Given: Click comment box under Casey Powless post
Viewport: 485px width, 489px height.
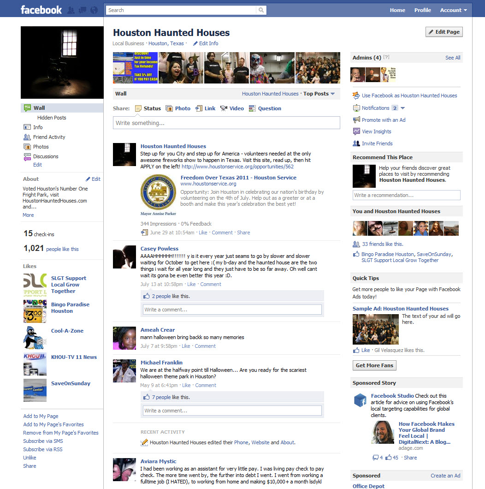Looking at the screenshot, I should pyautogui.click(x=232, y=310).
